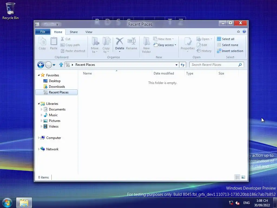Switch to the Home ribbon tab
Image resolution: width=277 pixels, height=208 pixels.
[58, 32]
